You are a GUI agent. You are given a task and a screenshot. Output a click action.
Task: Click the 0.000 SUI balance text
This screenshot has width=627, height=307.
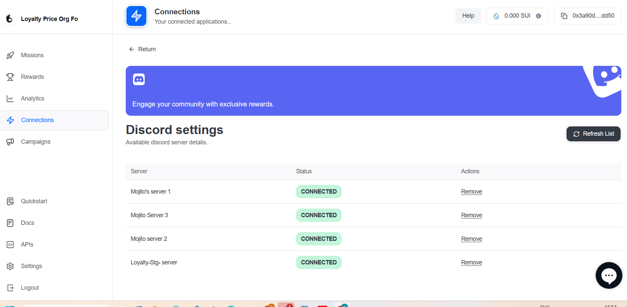coord(517,16)
